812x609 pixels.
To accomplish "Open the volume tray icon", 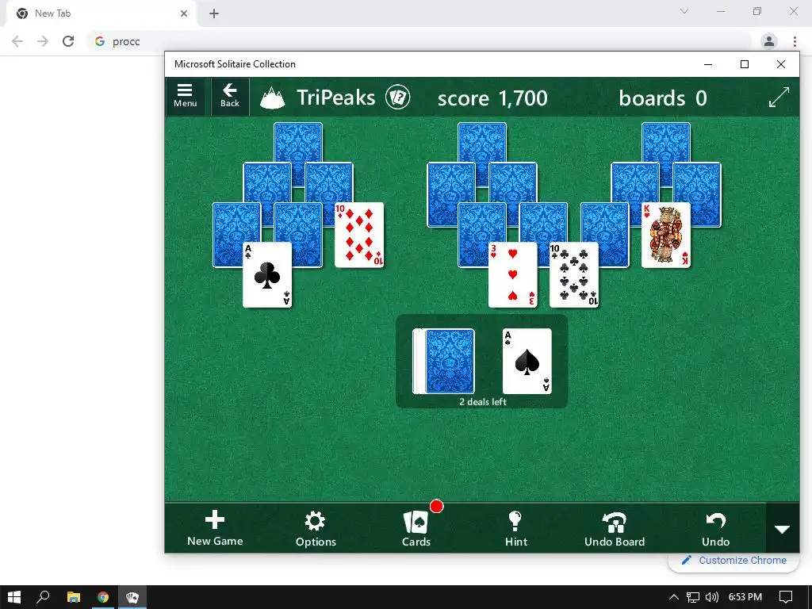I will coord(711,597).
